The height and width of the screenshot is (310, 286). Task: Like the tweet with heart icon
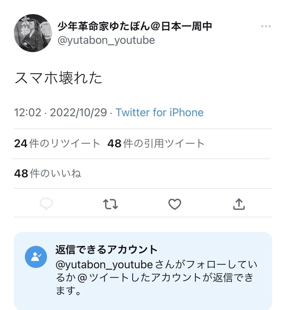pyautogui.click(x=175, y=204)
